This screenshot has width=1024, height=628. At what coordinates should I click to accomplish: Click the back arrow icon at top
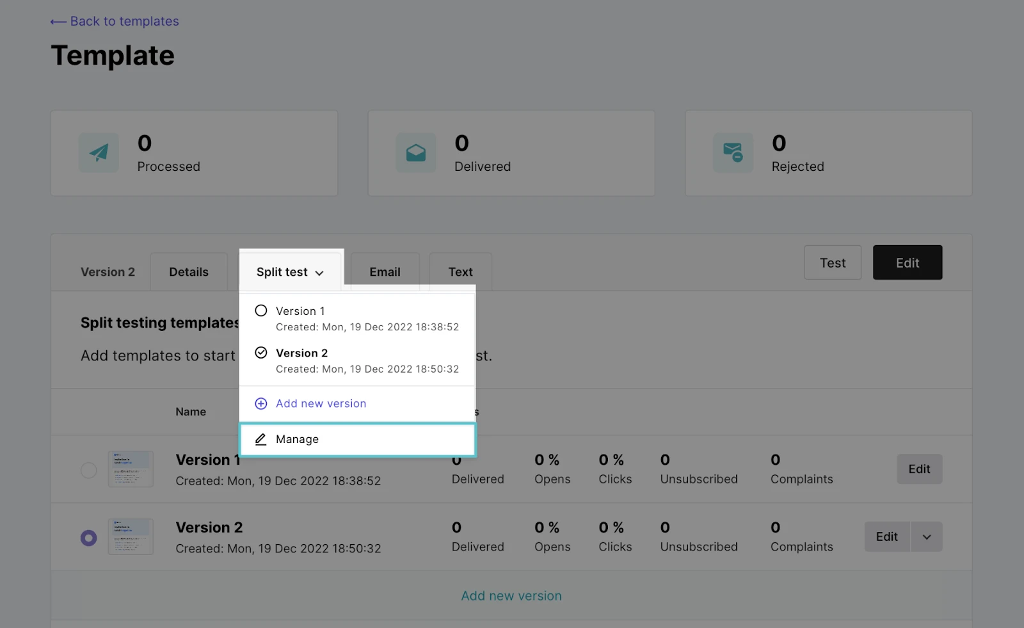[x=58, y=22]
